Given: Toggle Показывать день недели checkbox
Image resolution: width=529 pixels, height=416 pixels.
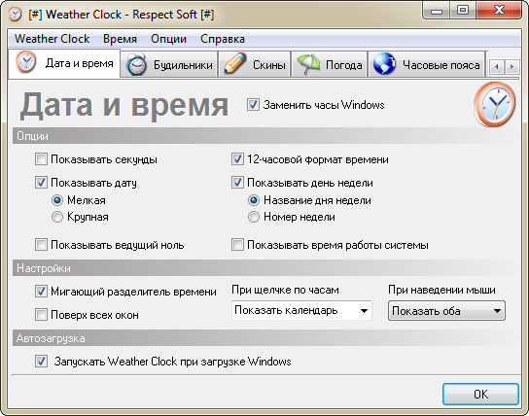Looking at the screenshot, I should click(x=237, y=183).
